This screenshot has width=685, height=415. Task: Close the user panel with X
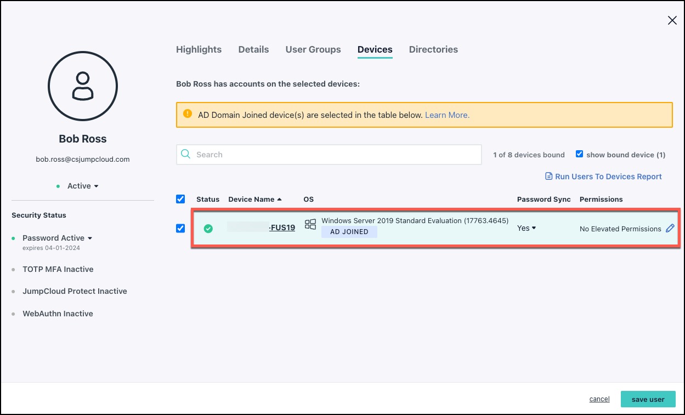click(672, 20)
